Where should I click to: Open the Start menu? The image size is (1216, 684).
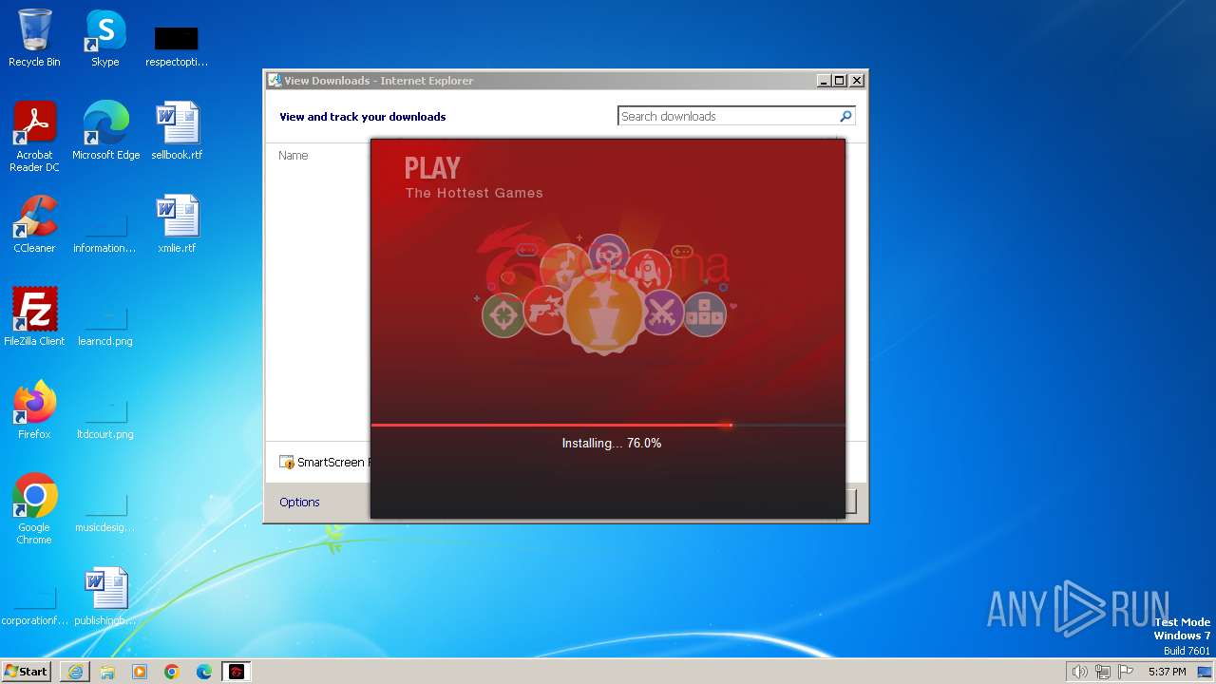point(27,672)
